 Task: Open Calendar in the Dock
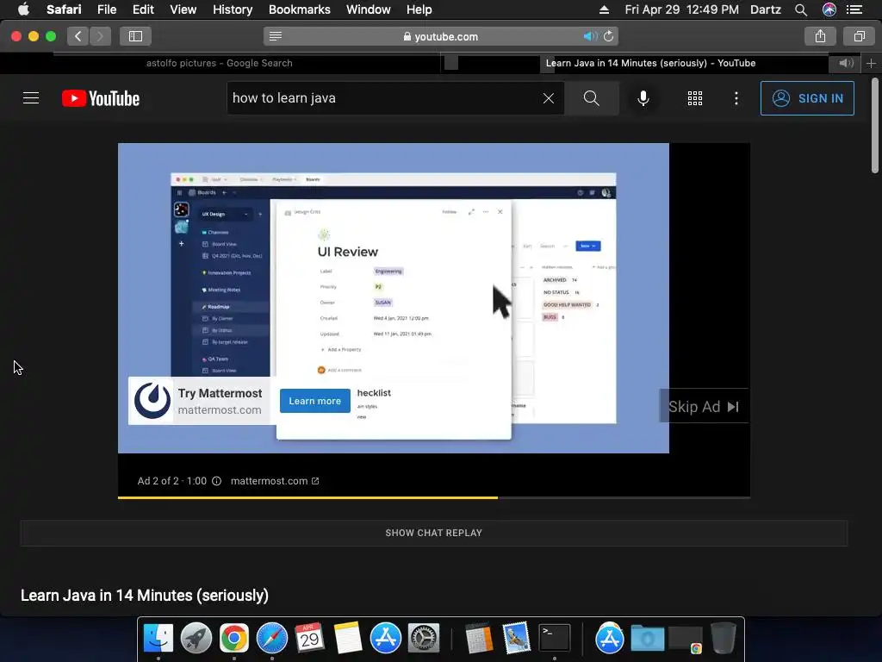point(310,639)
